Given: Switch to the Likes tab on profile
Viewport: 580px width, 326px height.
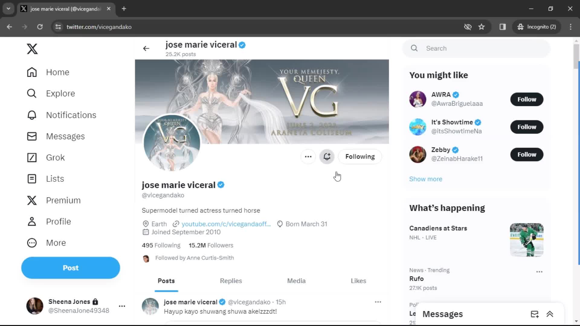Looking at the screenshot, I should pos(358,281).
